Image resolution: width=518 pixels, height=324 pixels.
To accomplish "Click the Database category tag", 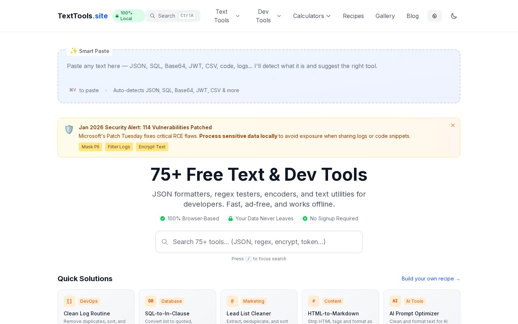I will (x=172, y=301).
